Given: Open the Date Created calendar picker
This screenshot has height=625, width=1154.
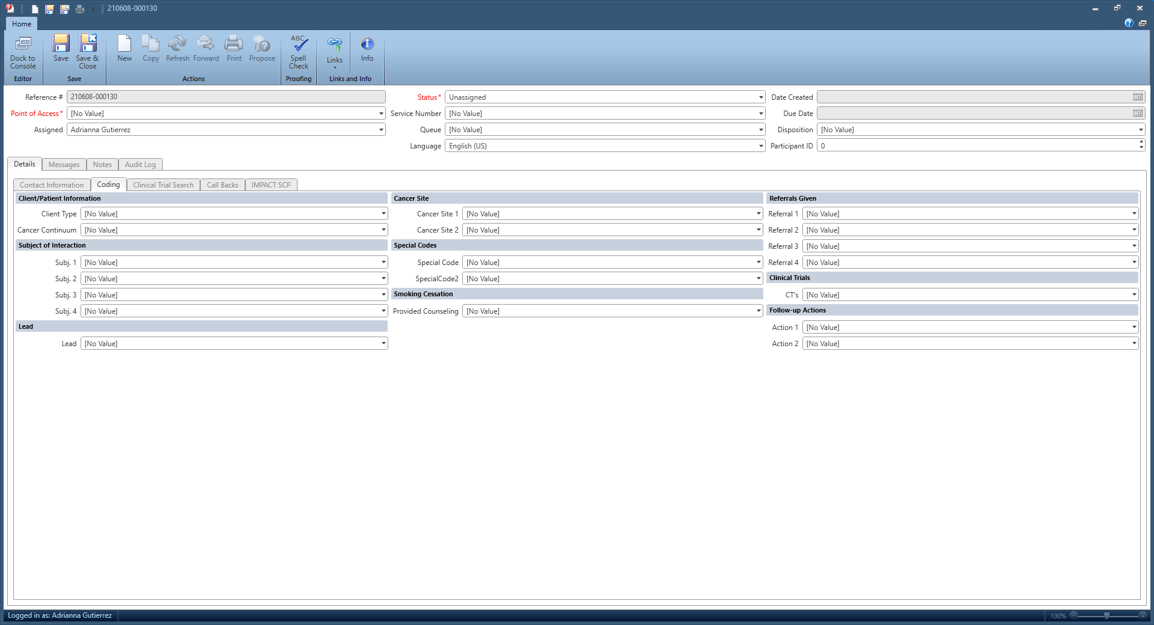Looking at the screenshot, I should pyautogui.click(x=1137, y=97).
